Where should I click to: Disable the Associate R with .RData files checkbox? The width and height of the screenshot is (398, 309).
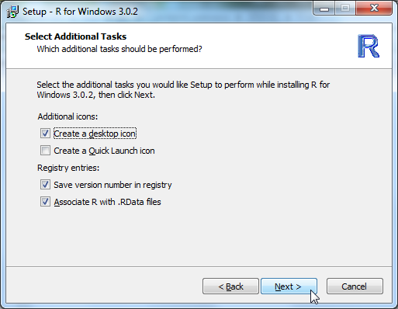pos(45,202)
